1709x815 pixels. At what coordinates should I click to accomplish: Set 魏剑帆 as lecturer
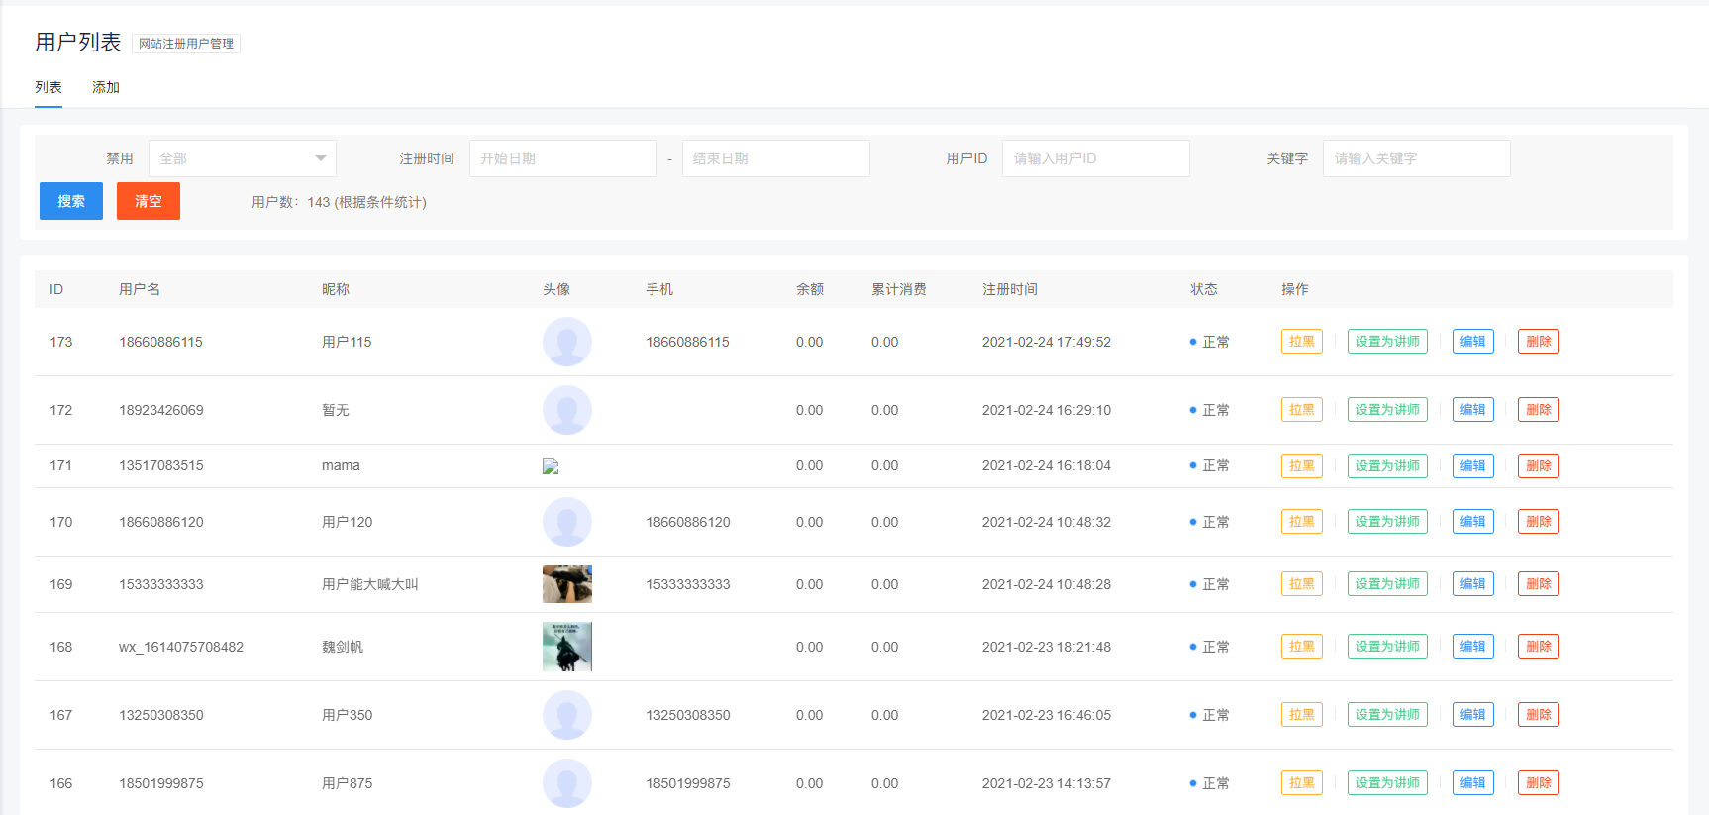click(x=1387, y=647)
